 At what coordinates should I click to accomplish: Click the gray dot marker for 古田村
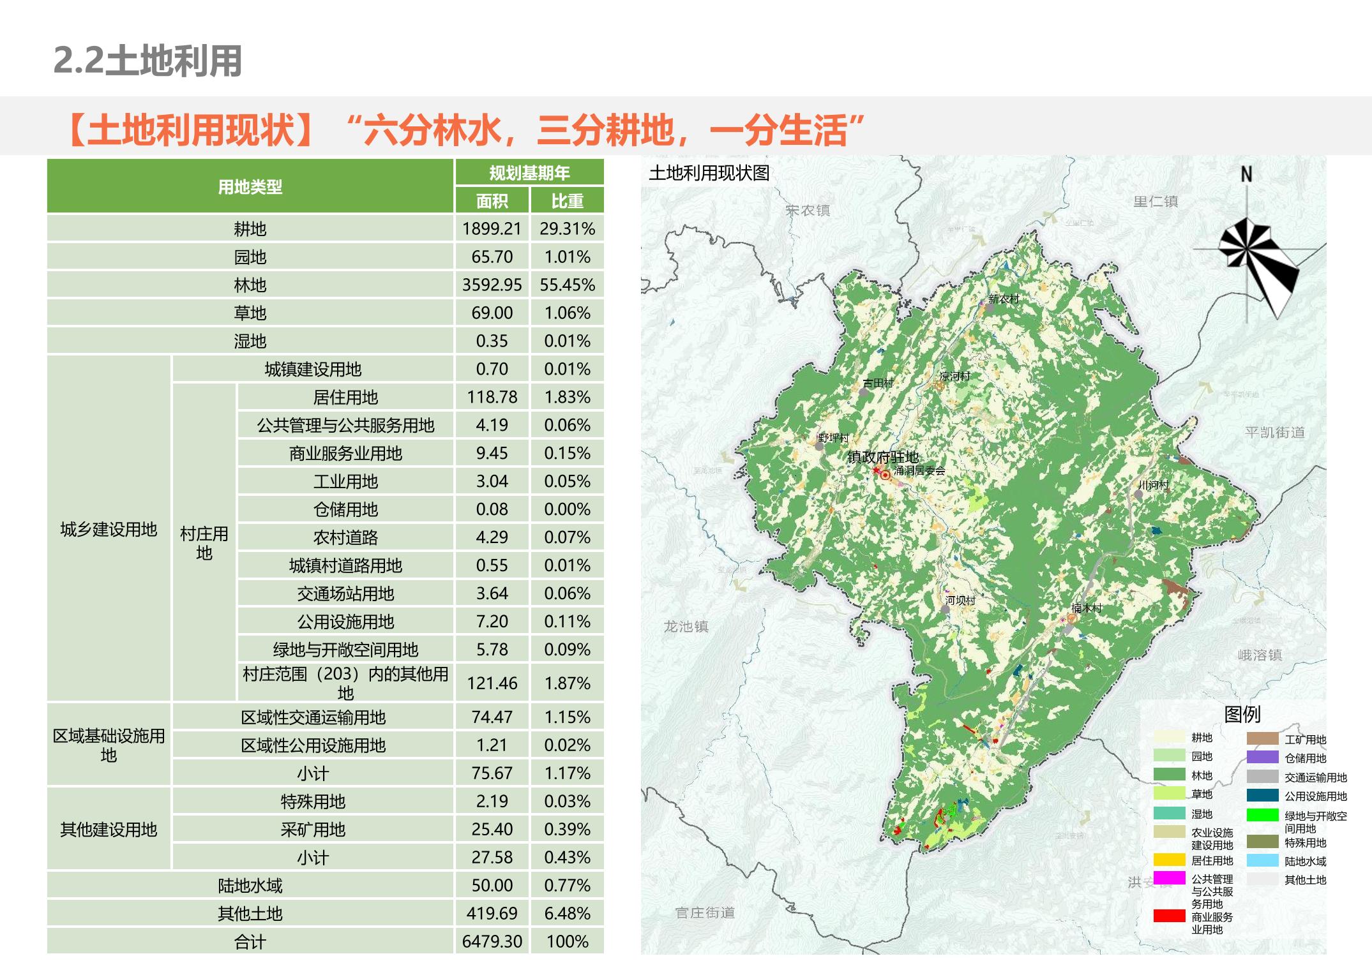864,392
